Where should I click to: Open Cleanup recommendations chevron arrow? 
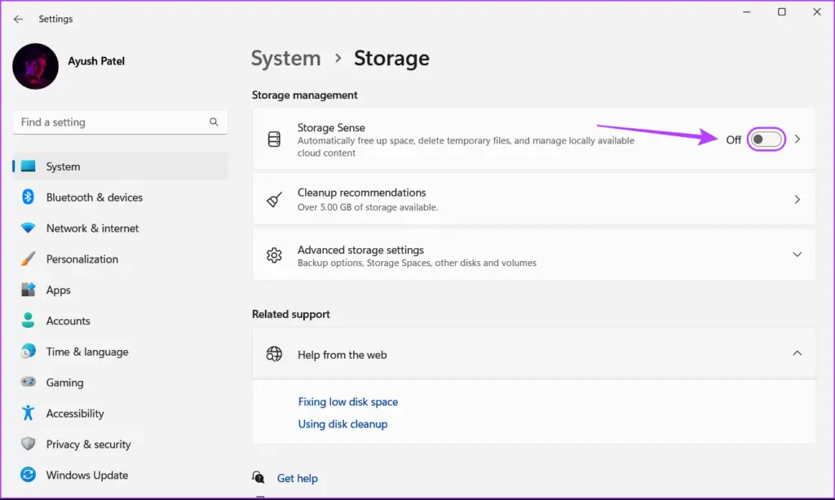(x=797, y=200)
